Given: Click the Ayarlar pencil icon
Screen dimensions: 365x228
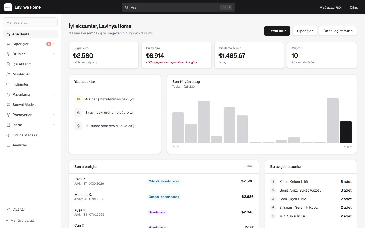Looking at the screenshot, I should coord(8,209).
